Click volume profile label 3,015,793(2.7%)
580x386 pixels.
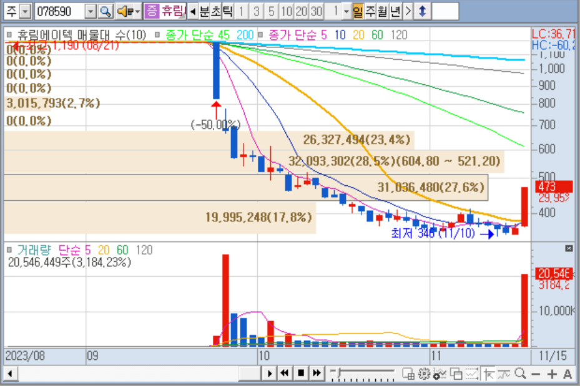point(53,103)
